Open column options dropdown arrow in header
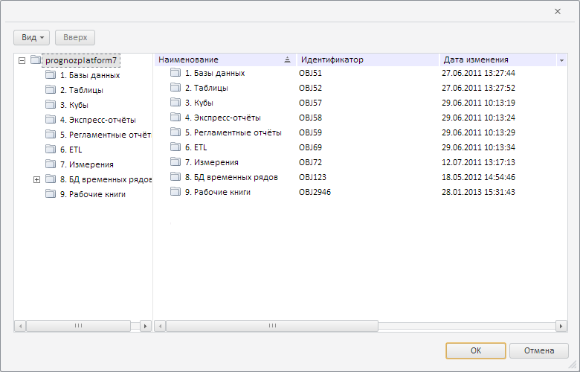The image size is (580, 372). [x=561, y=60]
